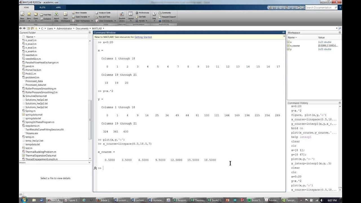The image size is (361, 203).
Task: Click 'help interp1' in Command History
Action: (301, 137)
